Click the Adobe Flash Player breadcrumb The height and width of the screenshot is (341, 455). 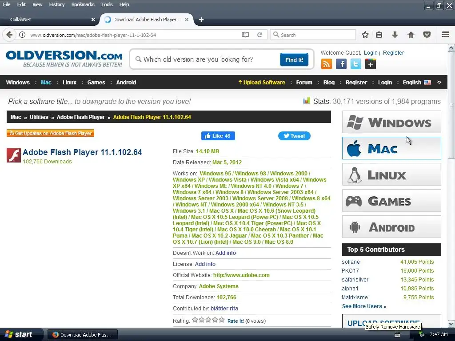tap(81, 117)
